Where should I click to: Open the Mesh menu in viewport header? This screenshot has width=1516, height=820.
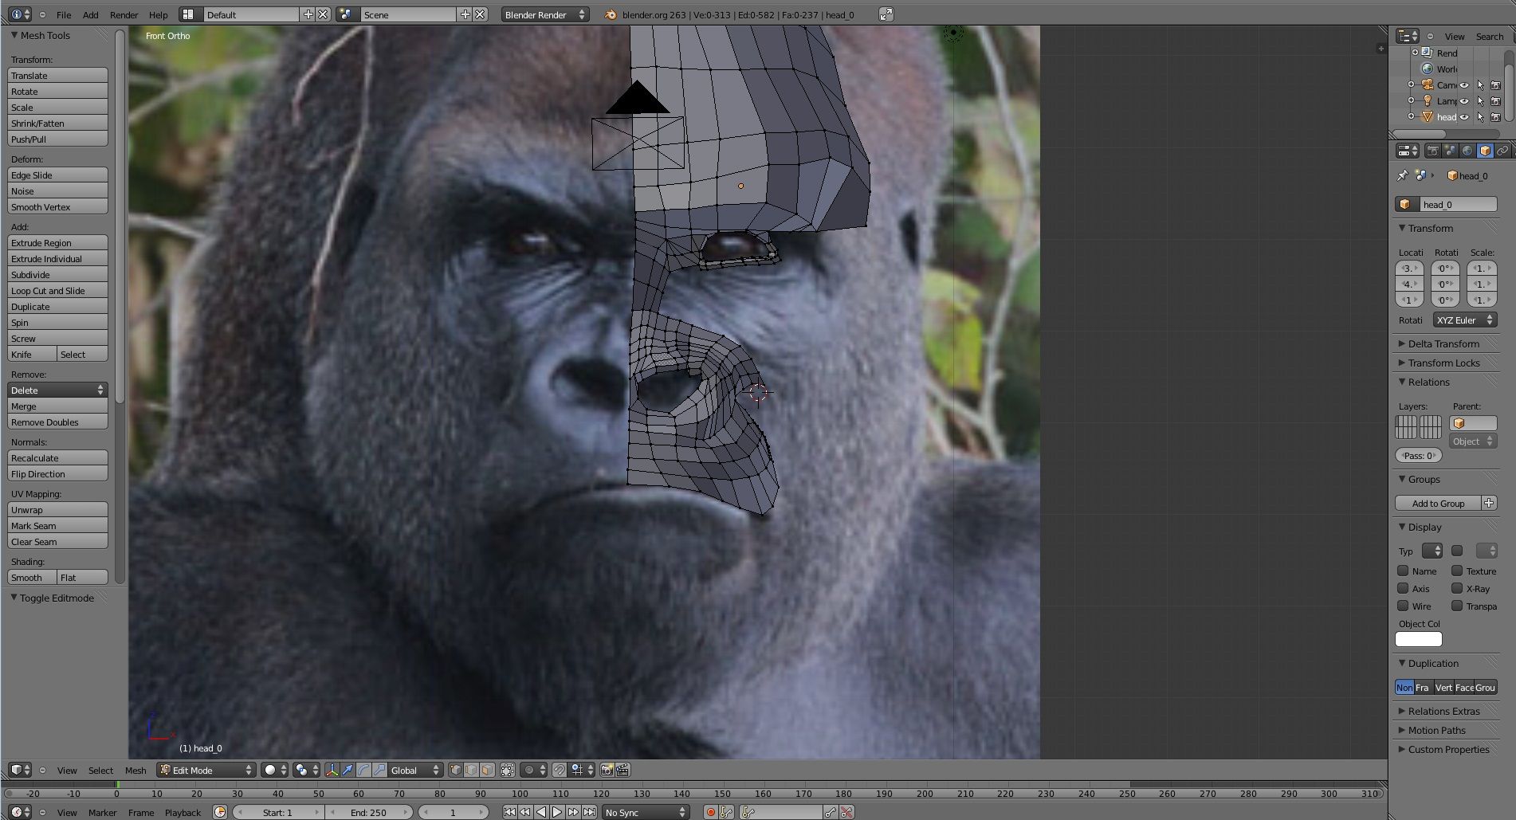coord(135,770)
